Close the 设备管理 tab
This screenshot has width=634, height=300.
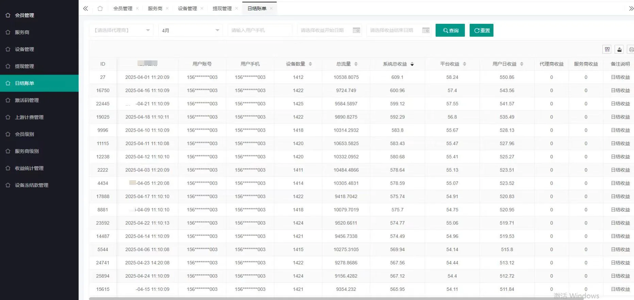(202, 8)
